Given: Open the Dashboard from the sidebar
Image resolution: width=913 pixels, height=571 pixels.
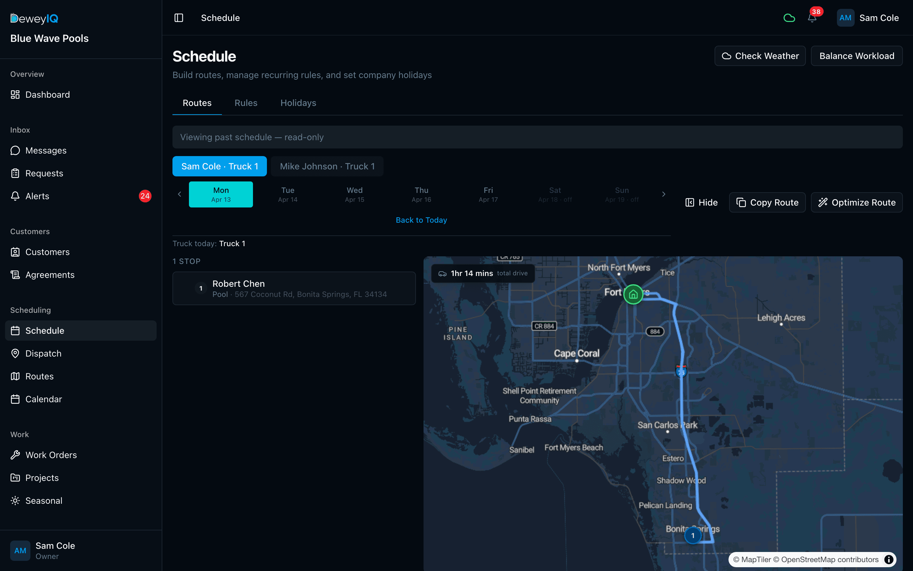Looking at the screenshot, I should [48, 95].
